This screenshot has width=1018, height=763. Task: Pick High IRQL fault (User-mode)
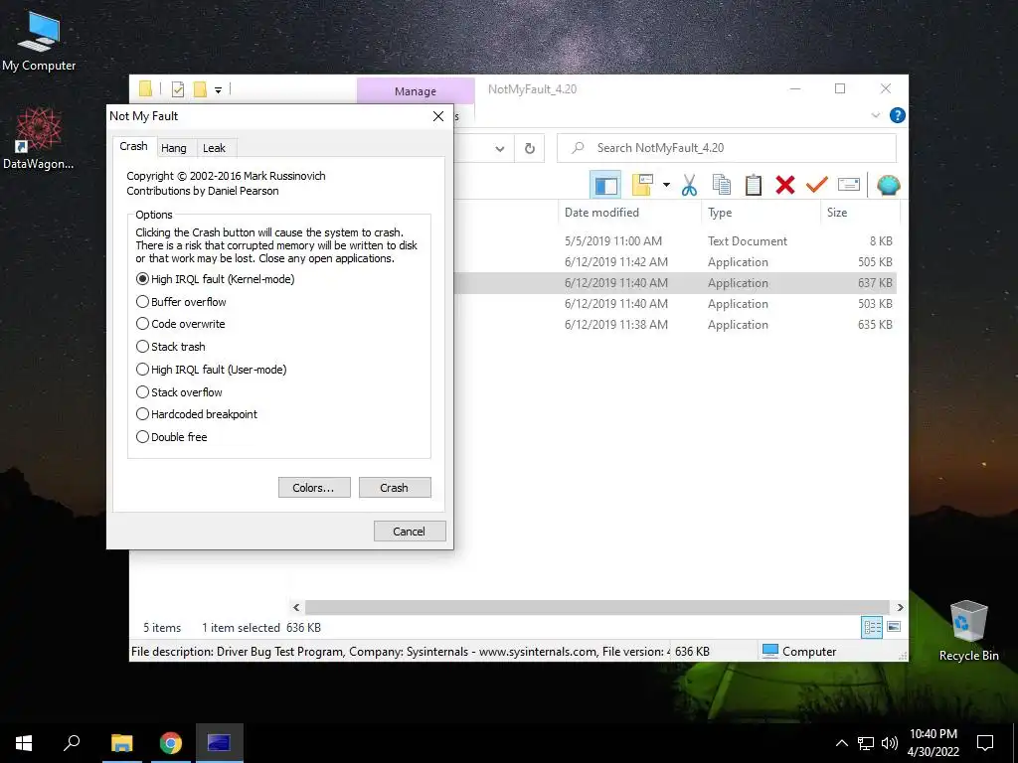point(211,370)
